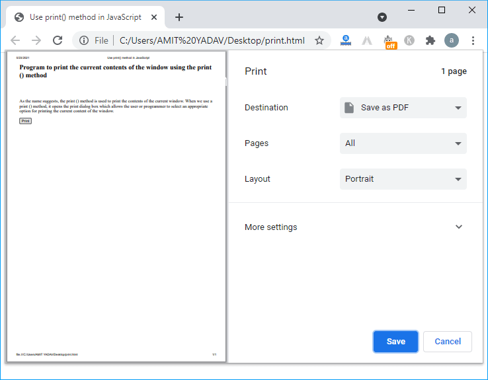Screen dimensions: 488x380
Task: Click the address bar URL print.html
Action: click(212, 40)
